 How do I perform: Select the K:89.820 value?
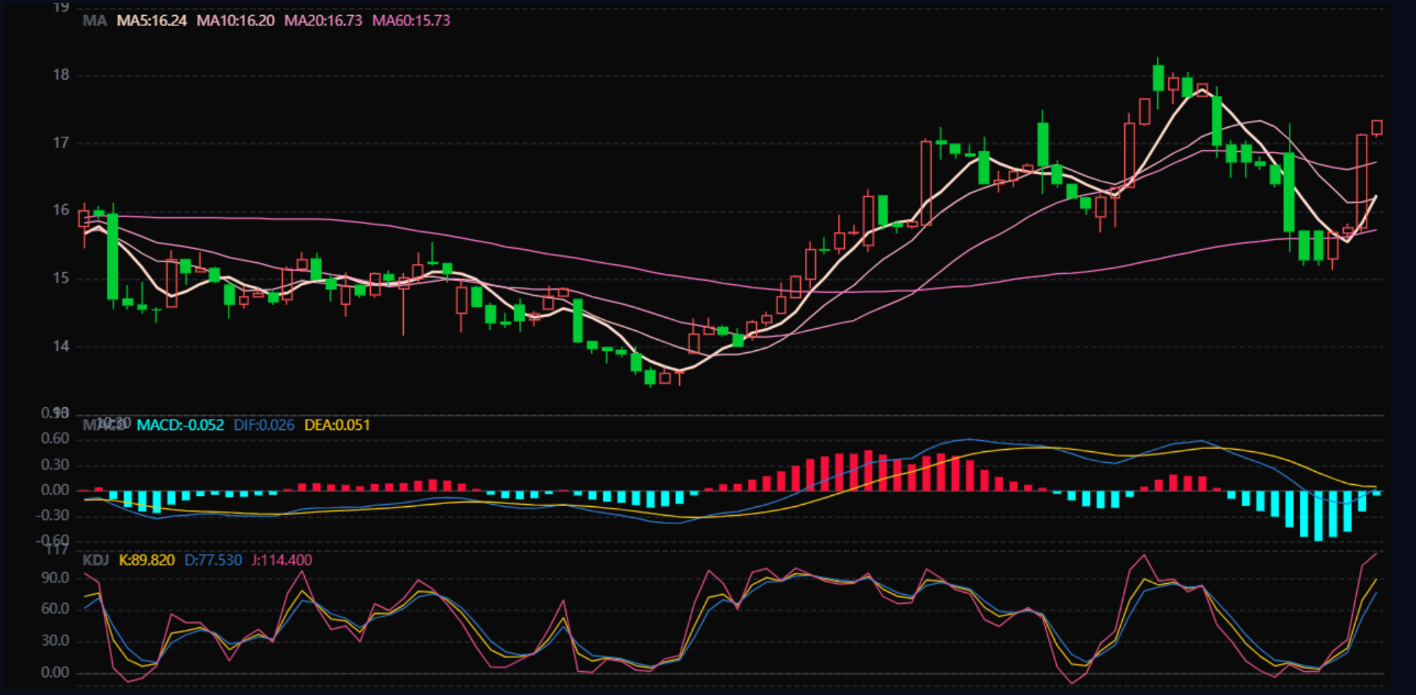[147, 560]
